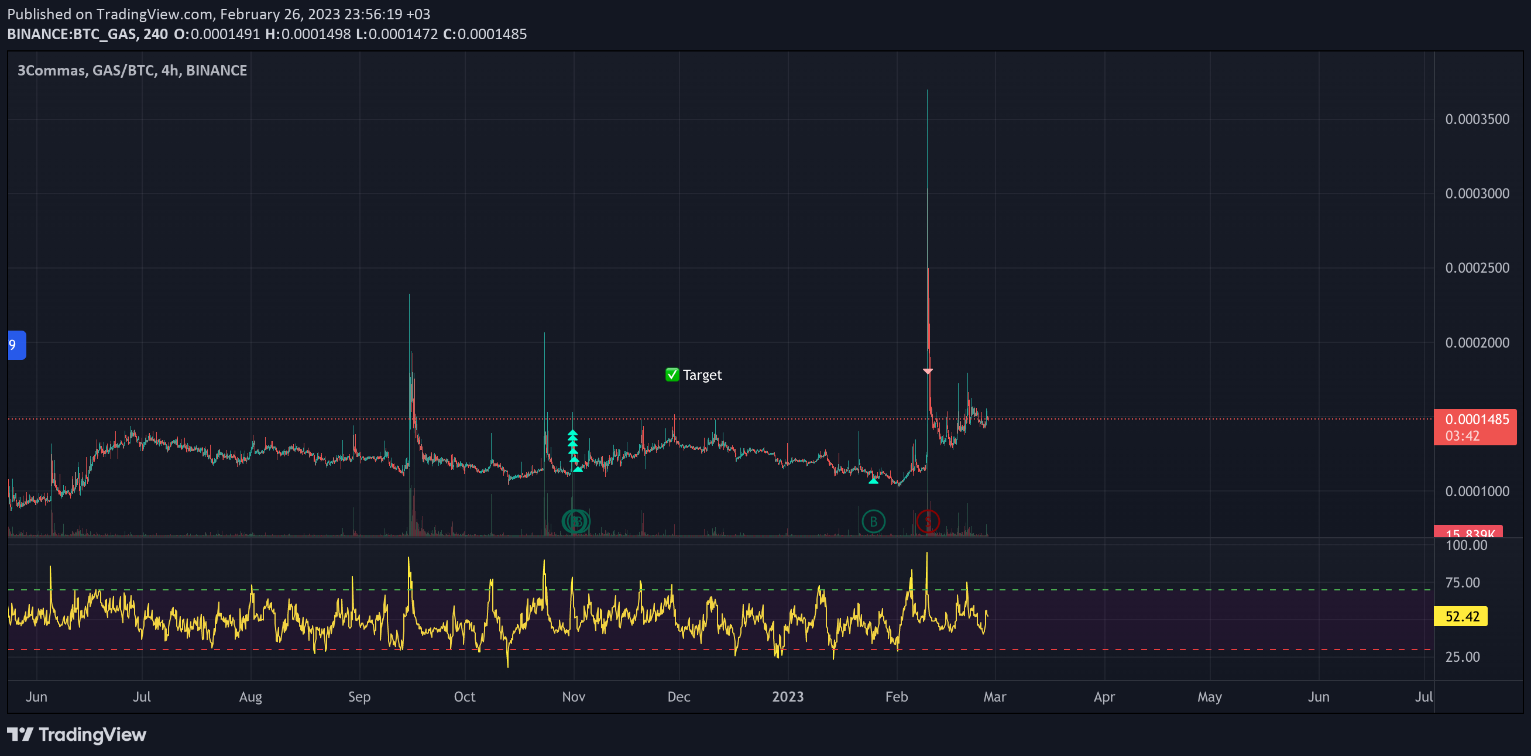
Task: Click the TradingView logo at bottom left
Action: (77, 734)
